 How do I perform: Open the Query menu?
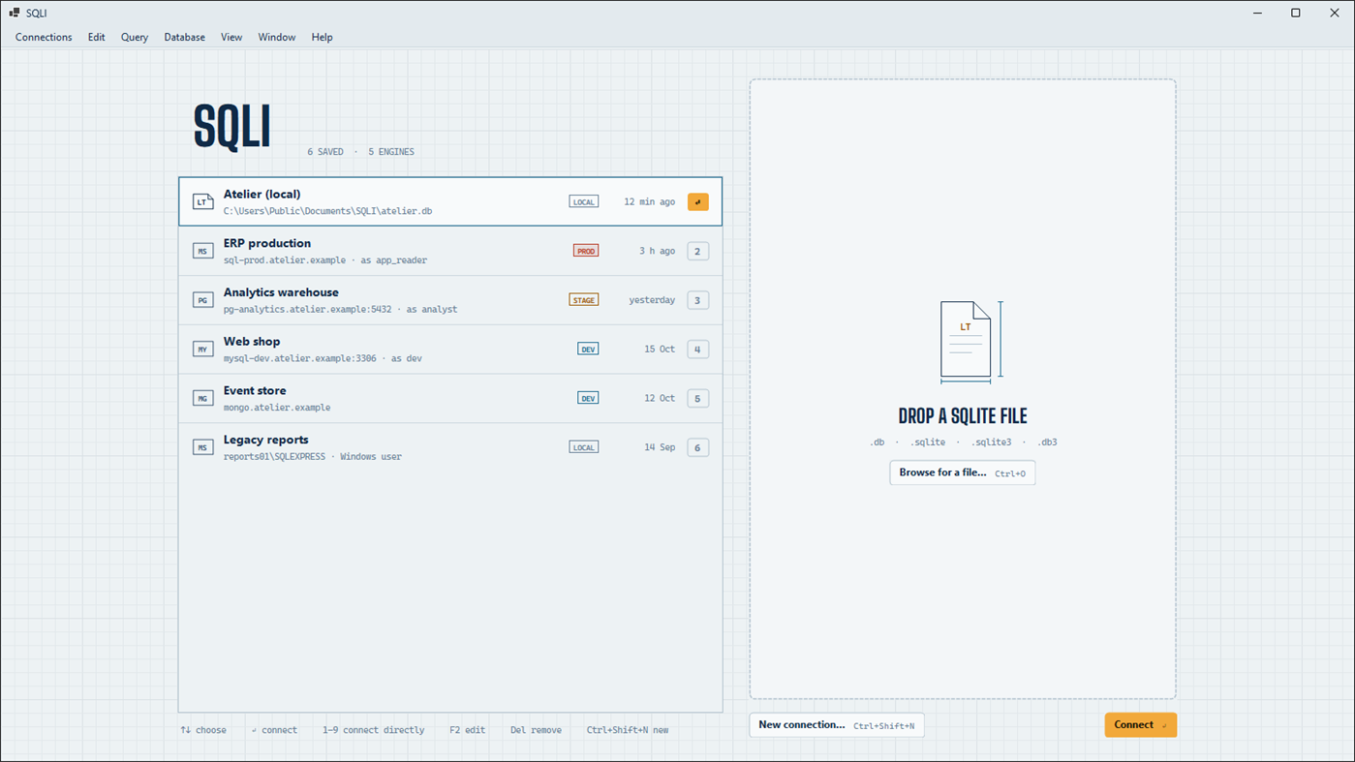pyautogui.click(x=135, y=37)
